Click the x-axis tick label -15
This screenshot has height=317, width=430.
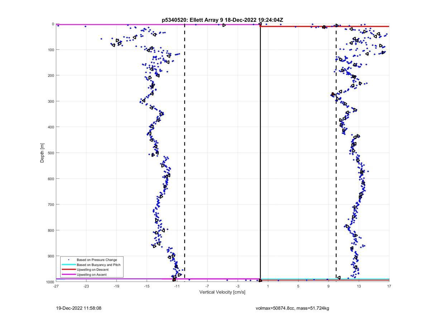coord(147,286)
